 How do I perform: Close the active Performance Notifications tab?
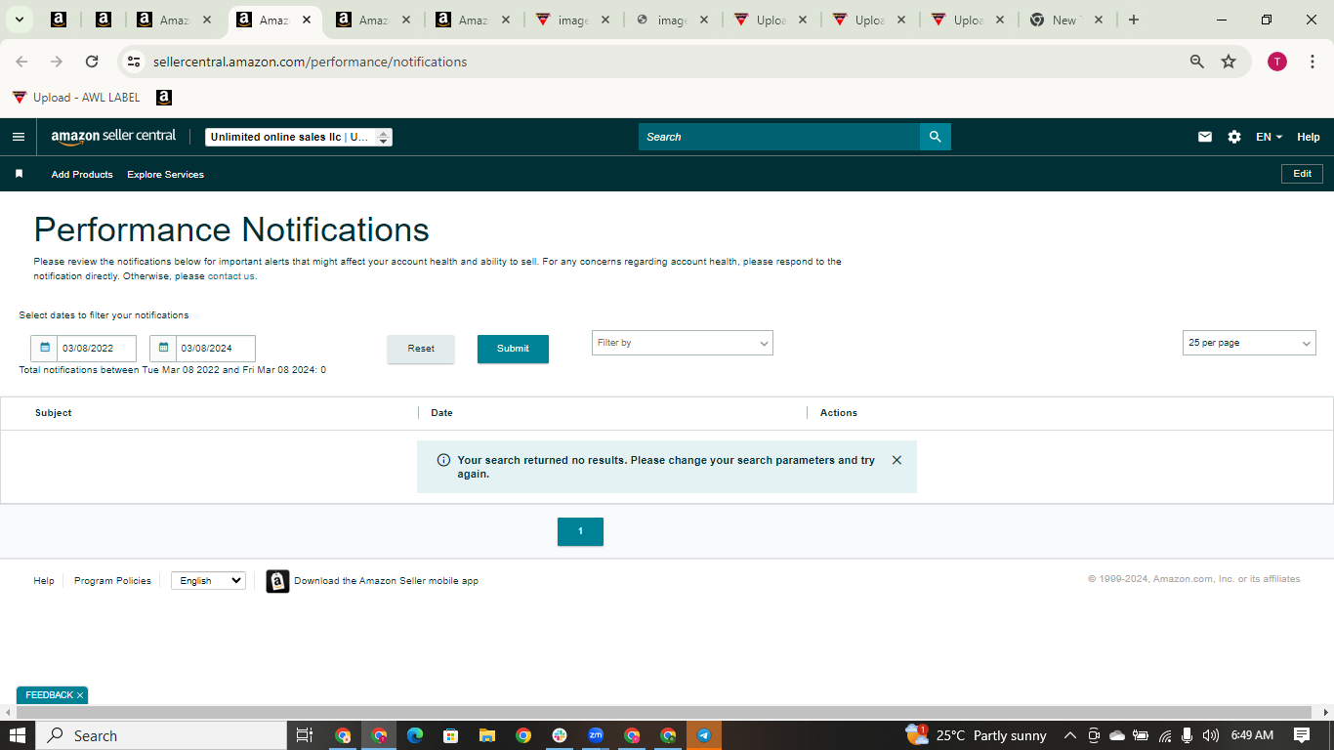coord(307,20)
